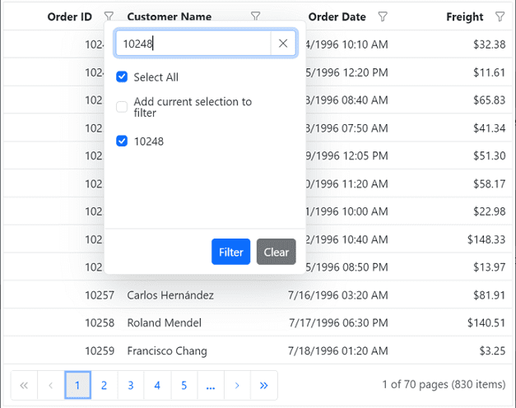Go to next page arrow
This screenshot has height=408, width=516.
point(237,385)
